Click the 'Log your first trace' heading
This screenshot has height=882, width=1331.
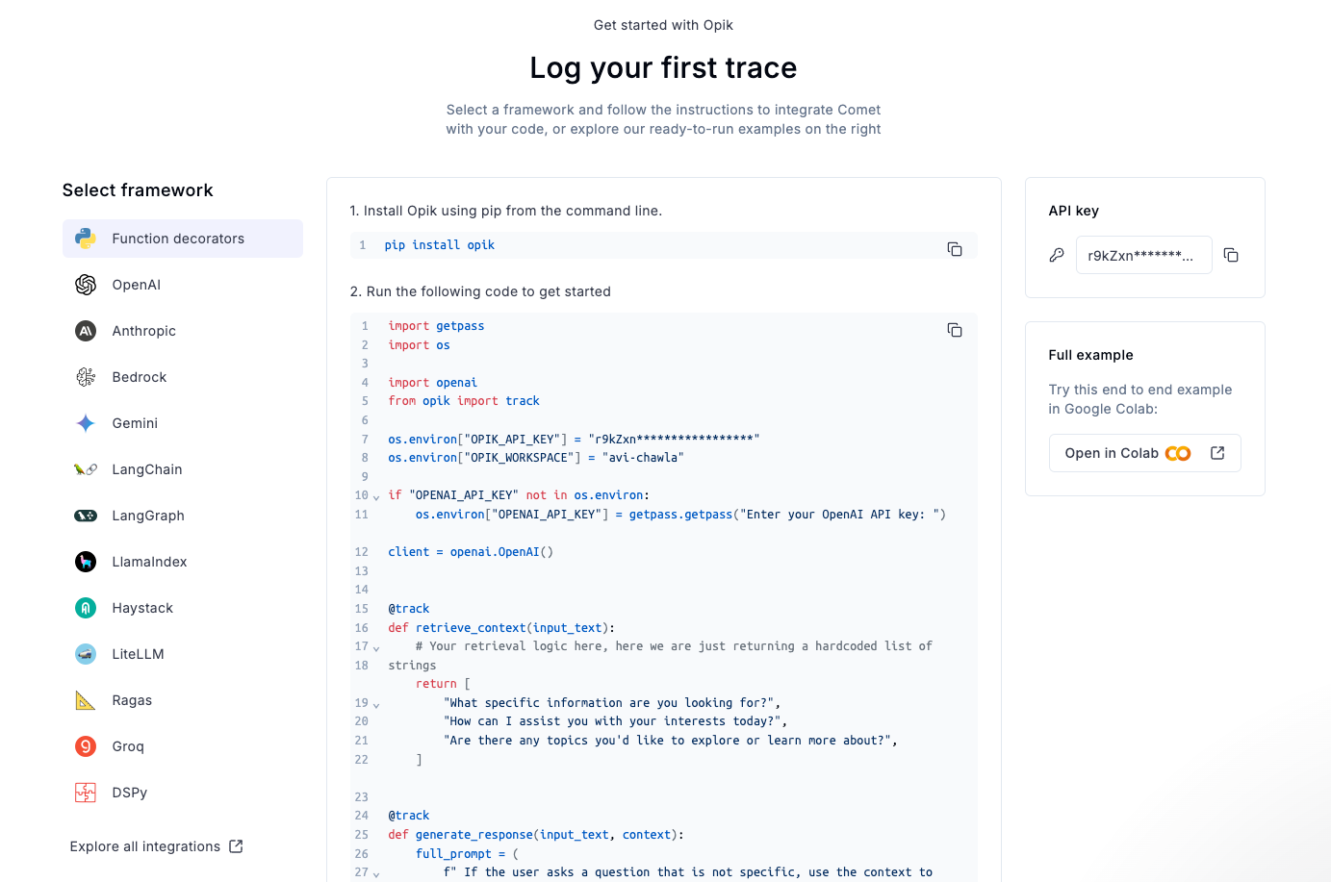coord(663,67)
